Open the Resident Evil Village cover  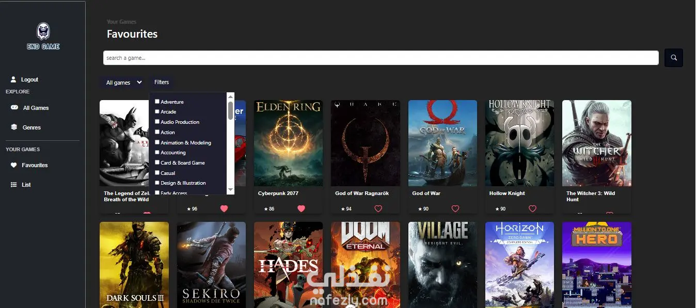[x=442, y=265]
